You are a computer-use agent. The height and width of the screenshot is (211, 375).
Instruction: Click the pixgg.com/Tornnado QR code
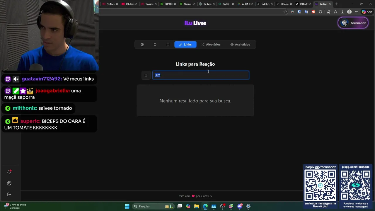point(356,185)
